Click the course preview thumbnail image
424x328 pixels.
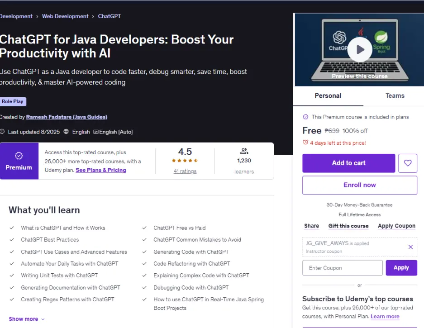(359, 50)
